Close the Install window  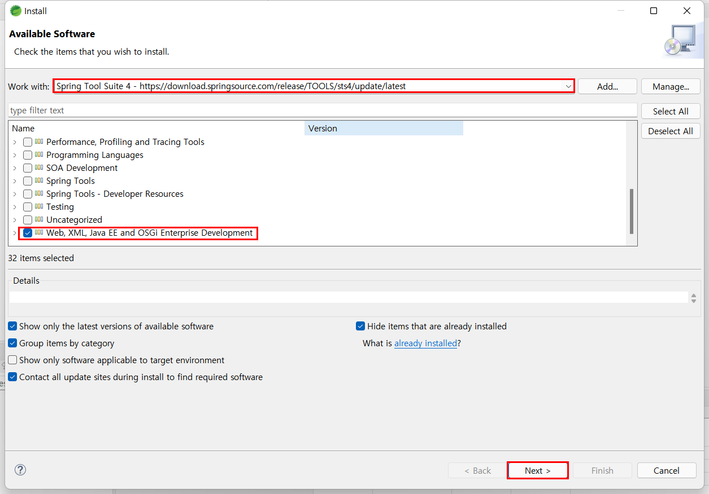click(x=687, y=11)
